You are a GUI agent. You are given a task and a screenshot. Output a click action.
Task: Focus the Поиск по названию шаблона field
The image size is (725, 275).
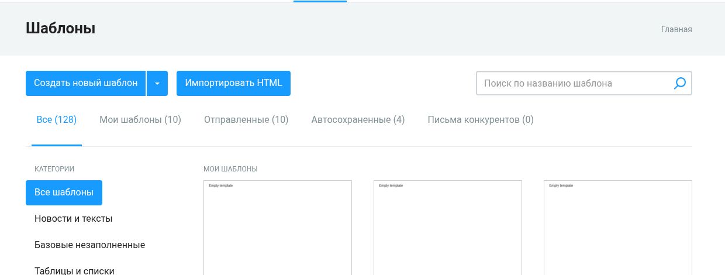point(584,83)
